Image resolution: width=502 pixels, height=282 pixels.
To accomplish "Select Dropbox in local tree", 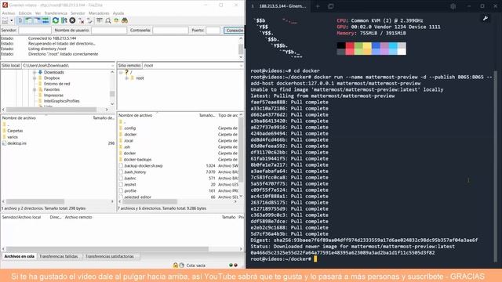I will pyautogui.click(x=52, y=78).
